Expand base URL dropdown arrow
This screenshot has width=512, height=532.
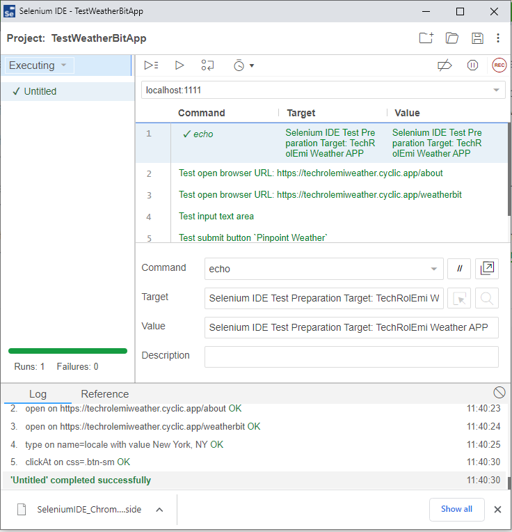(x=496, y=90)
